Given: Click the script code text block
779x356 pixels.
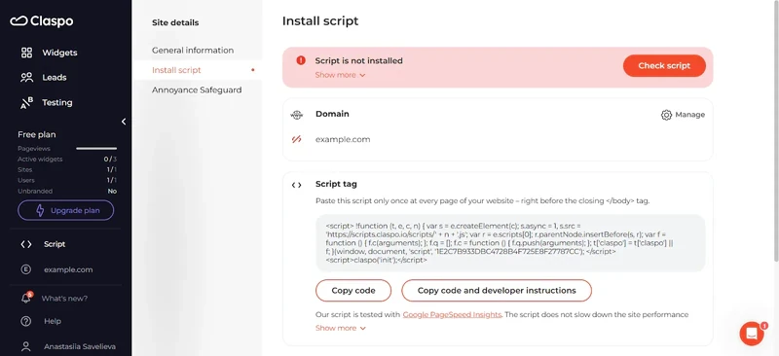Looking at the screenshot, I should [510, 243].
